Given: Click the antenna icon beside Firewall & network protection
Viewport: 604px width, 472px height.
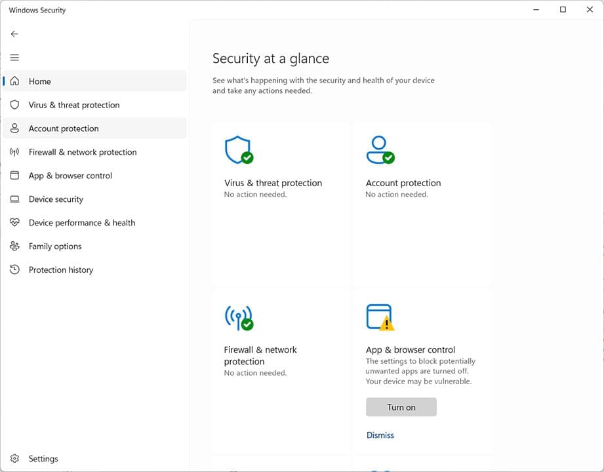Looking at the screenshot, I should coord(14,152).
